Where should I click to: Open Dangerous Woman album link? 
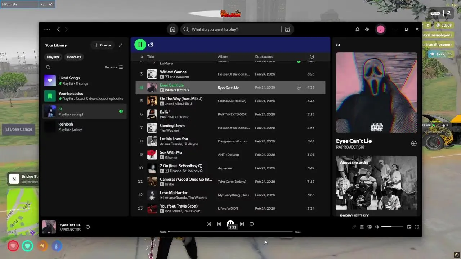232,141
